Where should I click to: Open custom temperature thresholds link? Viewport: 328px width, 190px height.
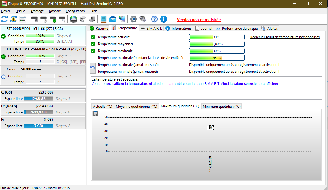point(285,37)
